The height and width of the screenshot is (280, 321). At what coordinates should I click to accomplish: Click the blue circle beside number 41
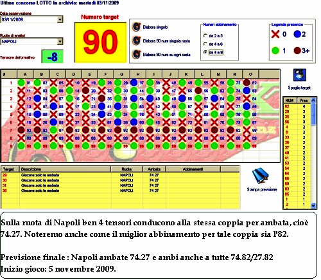coord(101,106)
